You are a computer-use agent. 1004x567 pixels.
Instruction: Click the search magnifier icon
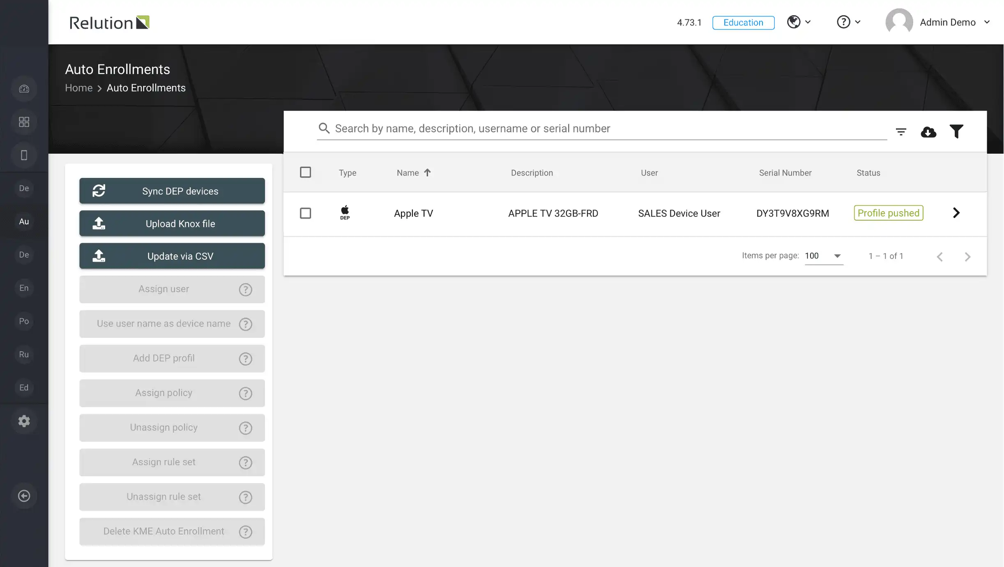point(324,128)
